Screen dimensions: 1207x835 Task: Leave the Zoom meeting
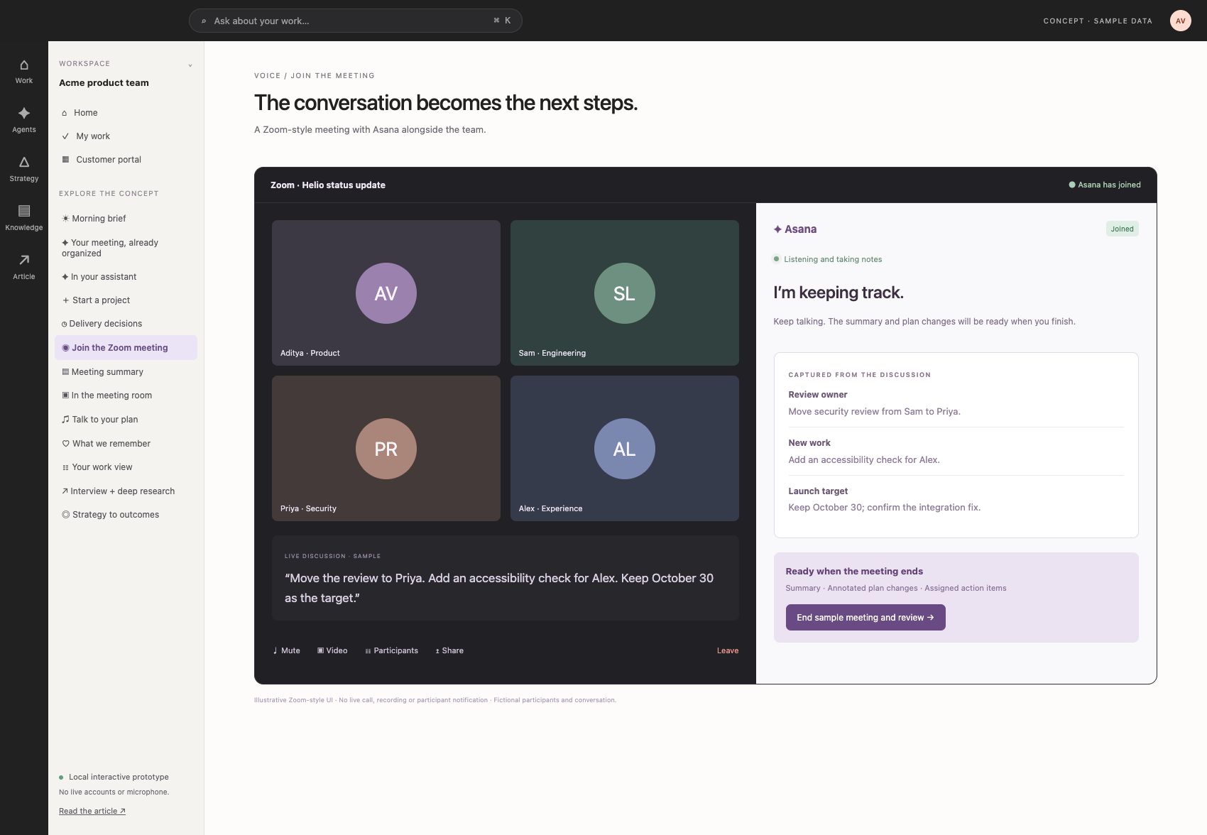coord(727,650)
